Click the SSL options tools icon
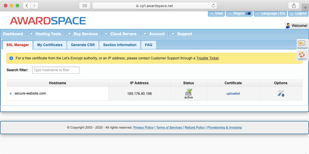The image size is (309, 154). point(281,93)
